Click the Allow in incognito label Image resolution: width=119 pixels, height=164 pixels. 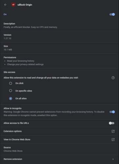point(12,108)
